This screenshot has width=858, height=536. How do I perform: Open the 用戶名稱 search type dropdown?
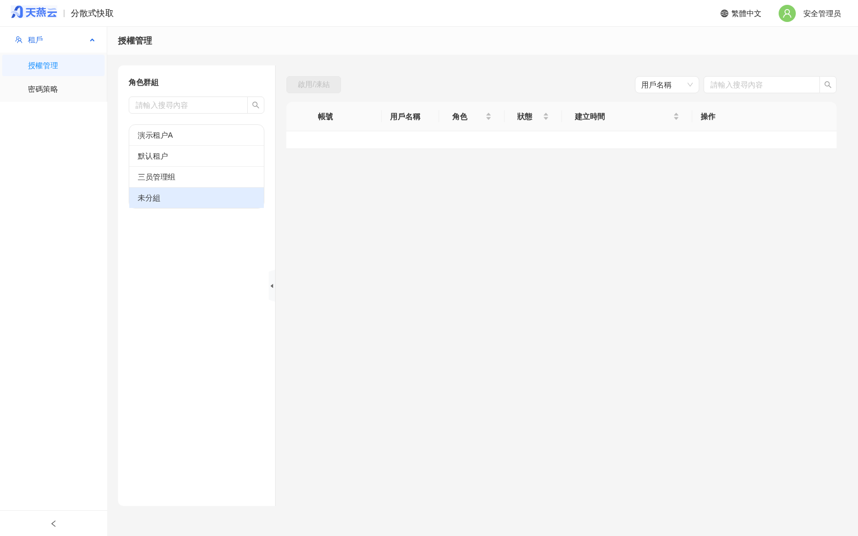[x=667, y=85]
